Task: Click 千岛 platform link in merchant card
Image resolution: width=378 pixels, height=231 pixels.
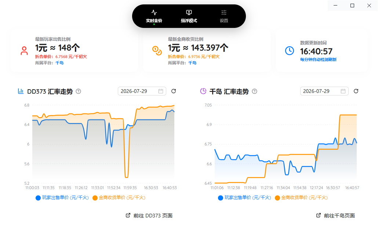Action: coord(192,63)
